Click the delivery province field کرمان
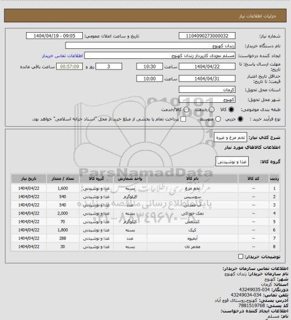Viewport: 291px width, 320px height. 207,89
